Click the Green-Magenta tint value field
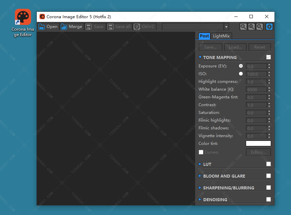291x215 pixels. tap(257, 97)
